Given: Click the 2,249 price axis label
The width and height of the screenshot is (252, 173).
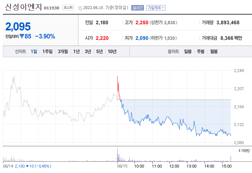Looking at the screenshot, I should point(239,71).
